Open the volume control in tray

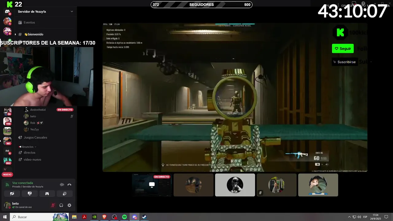pyautogui.click(x=359, y=217)
